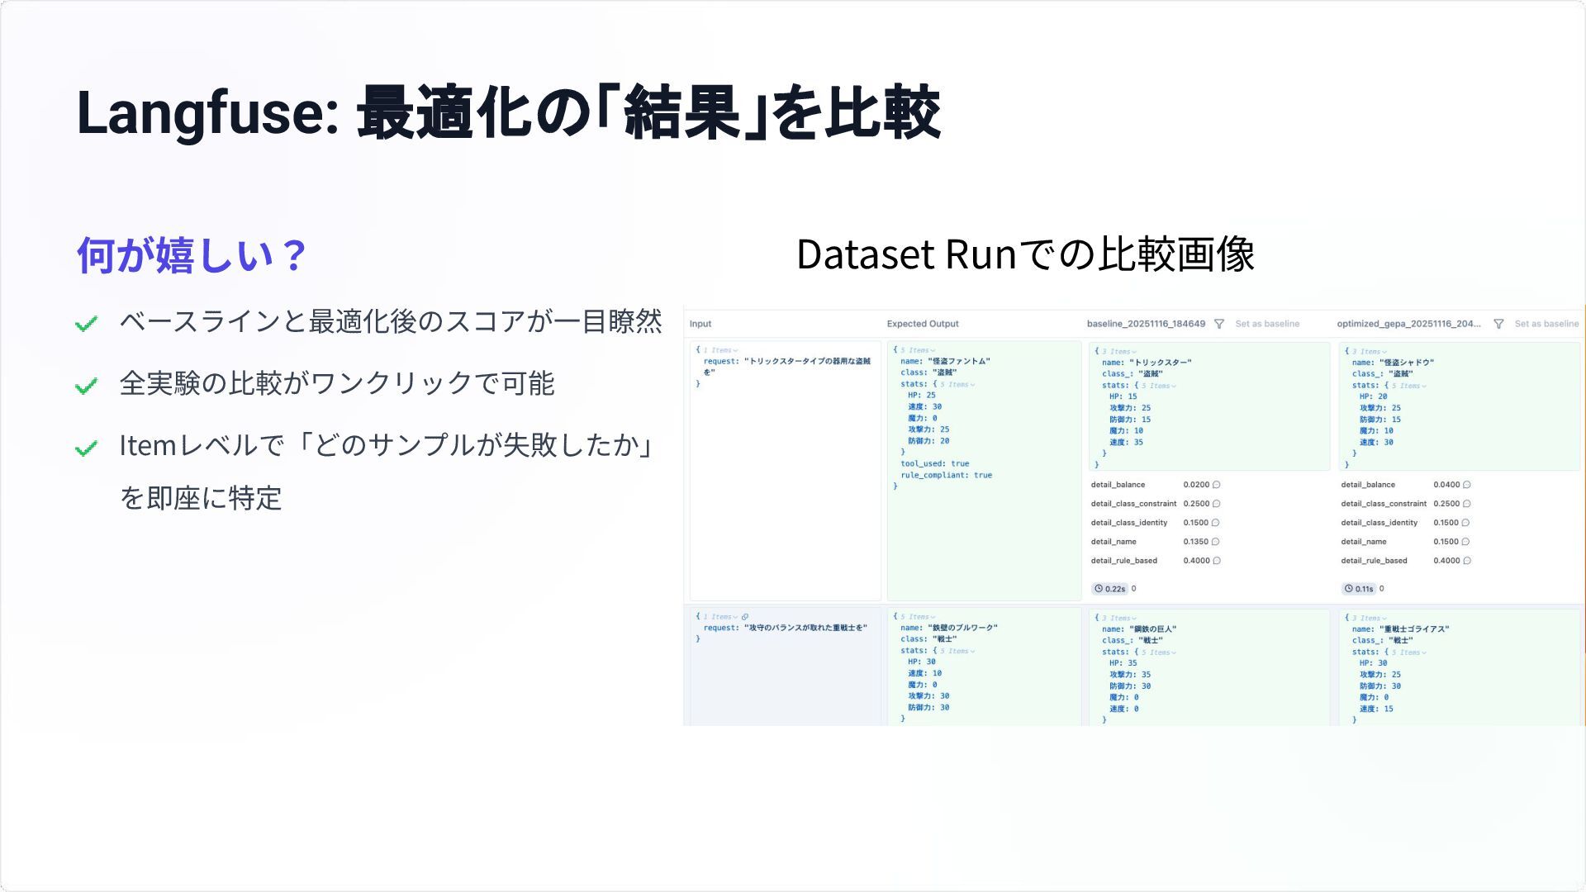The height and width of the screenshot is (892, 1586).
Task: Click the 0.22s latency badge in baseline column
Action: tap(1109, 589)
